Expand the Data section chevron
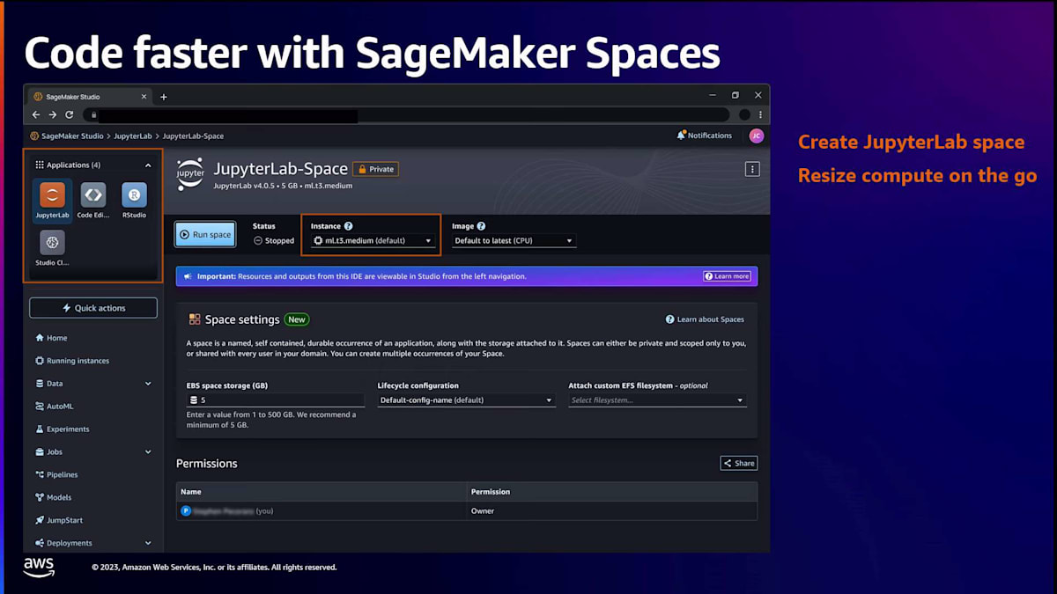1057x594 pixels. coord(148,384)
